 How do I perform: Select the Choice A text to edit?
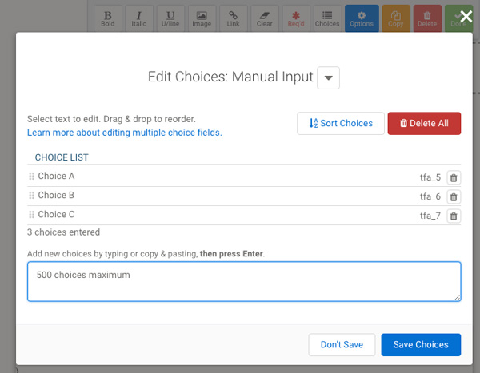pyautogui.click(x=56, y=176)
